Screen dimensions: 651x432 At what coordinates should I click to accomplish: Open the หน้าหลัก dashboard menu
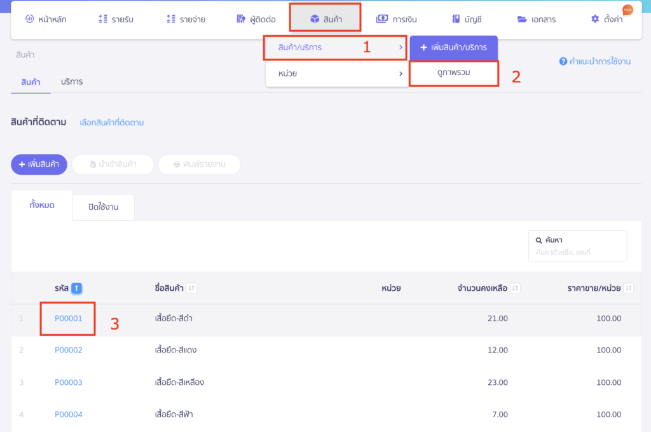pyautogui.click(x=46, y=19)
